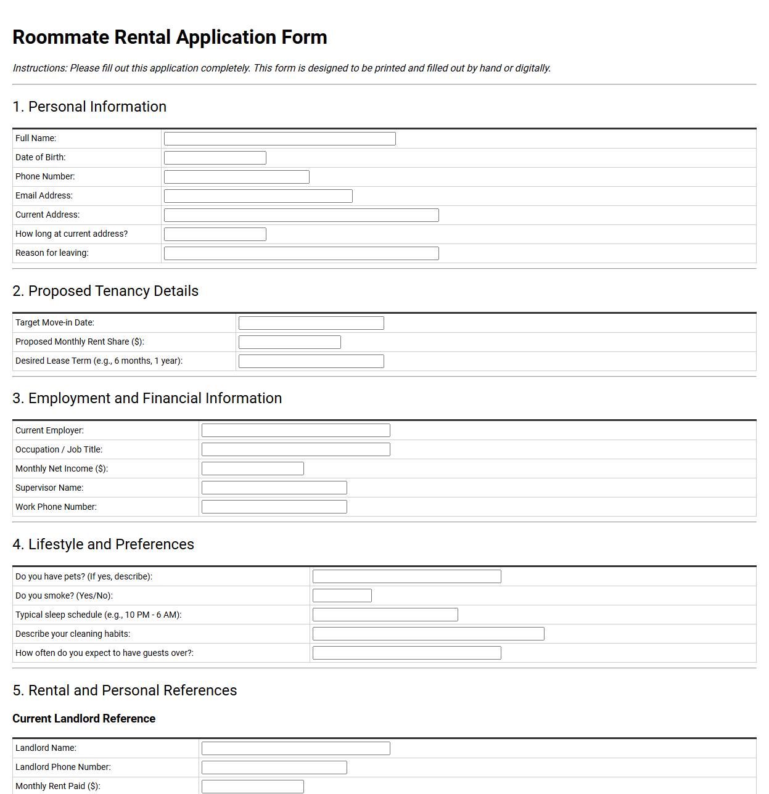Click the 'Landlord Name:' label

pyautogui.click(x=46, y=748)
